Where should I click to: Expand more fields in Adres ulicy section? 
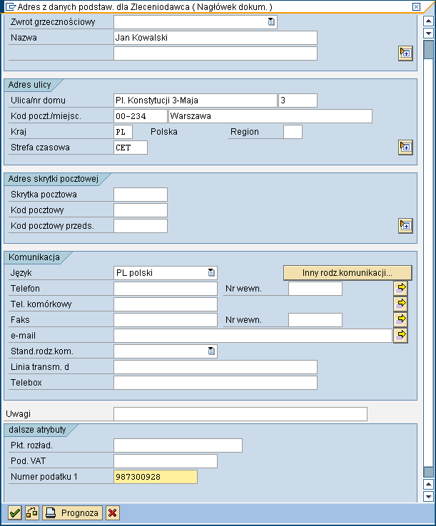click(x=405, y=148)
